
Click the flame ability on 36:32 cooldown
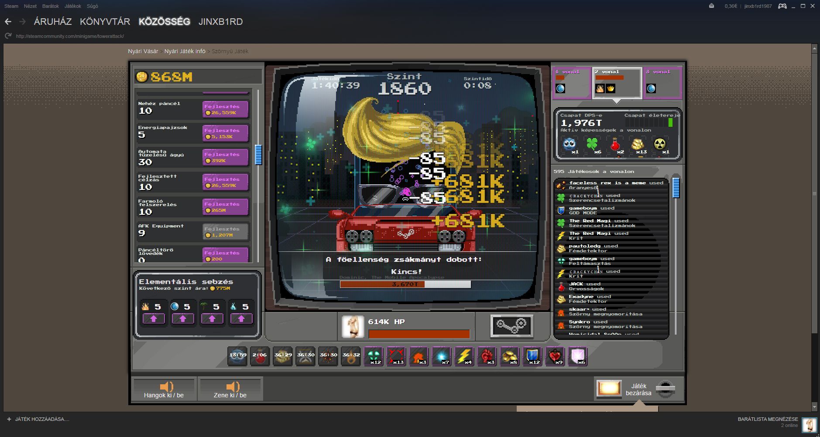[351, 356]
